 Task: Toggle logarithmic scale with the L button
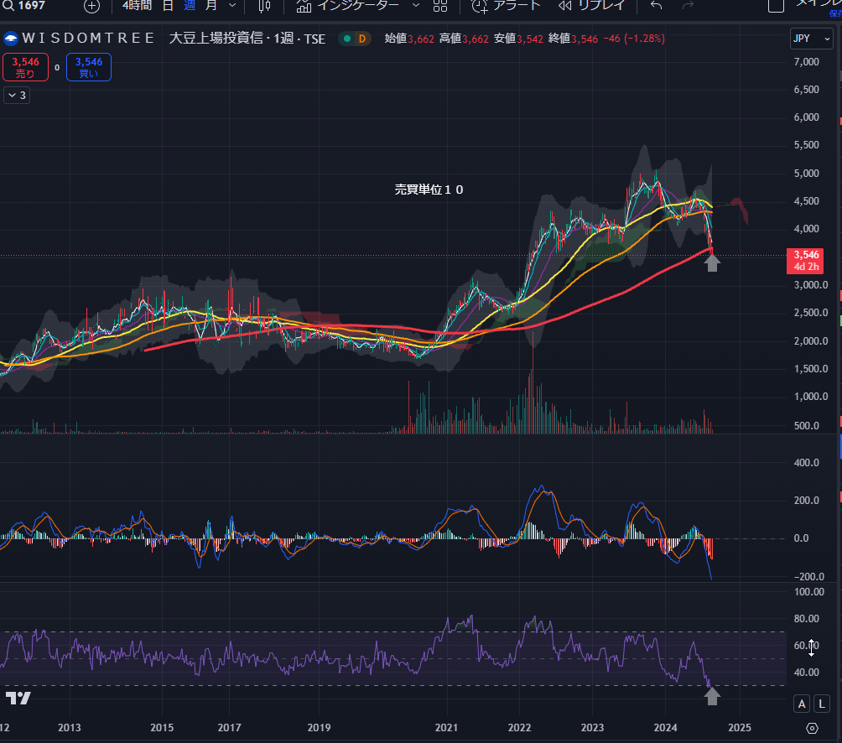pos(822,704)
